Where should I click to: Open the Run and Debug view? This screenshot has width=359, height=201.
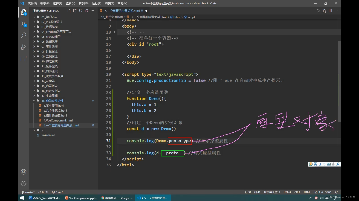pyautogui.click(x=23, y=47)
